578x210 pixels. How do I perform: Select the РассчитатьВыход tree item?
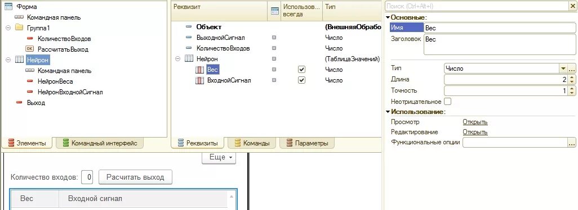63,49
